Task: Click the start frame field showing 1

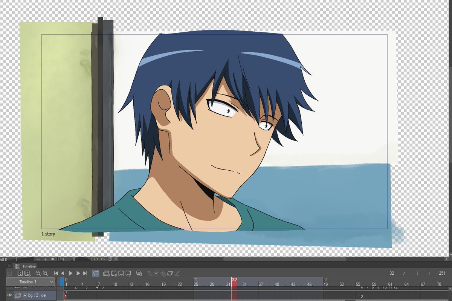Action: pos(417,273)
